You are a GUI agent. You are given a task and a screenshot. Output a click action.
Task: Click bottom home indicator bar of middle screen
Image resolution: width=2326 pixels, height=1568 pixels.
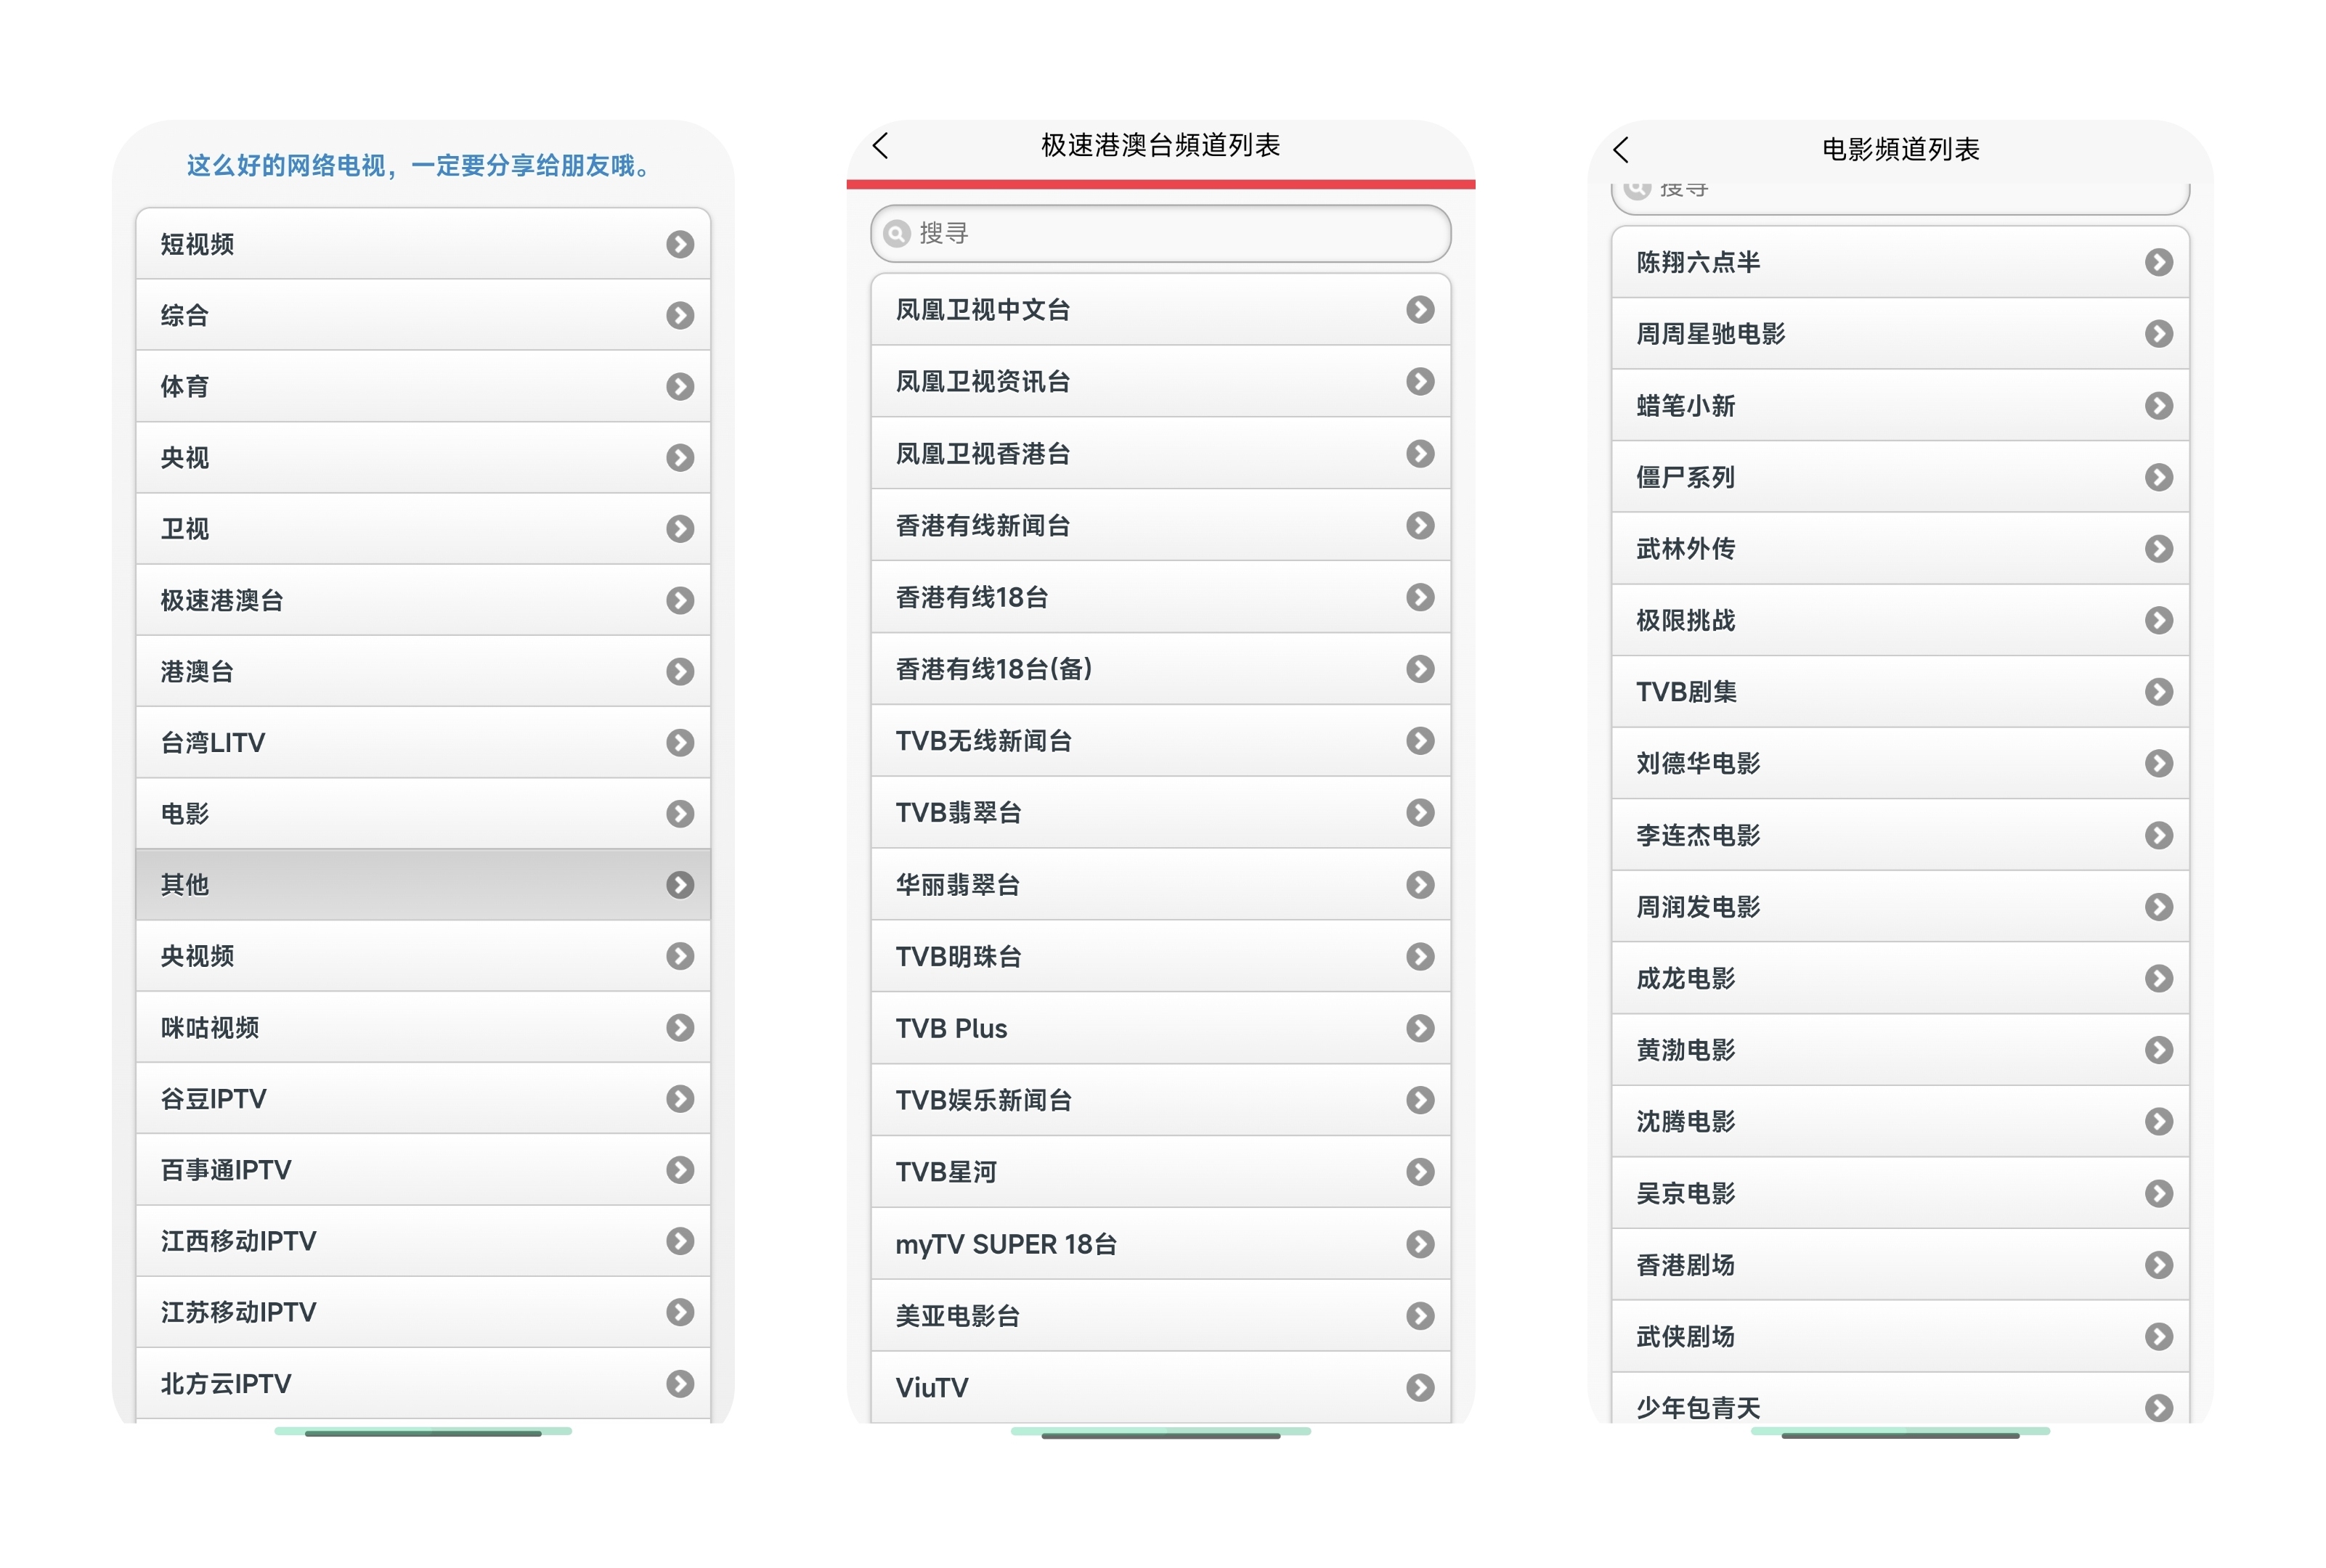[x=1160, y=1434]
